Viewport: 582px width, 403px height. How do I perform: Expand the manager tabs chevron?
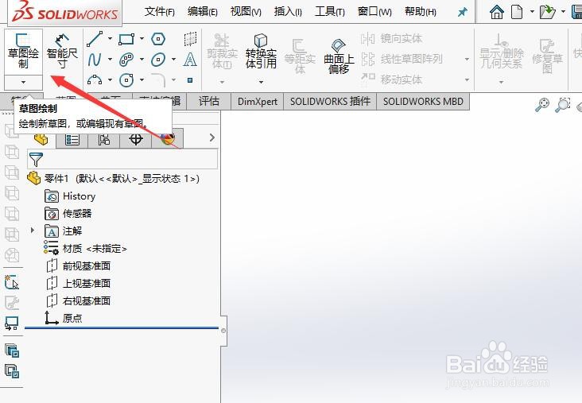pos(212,138)
